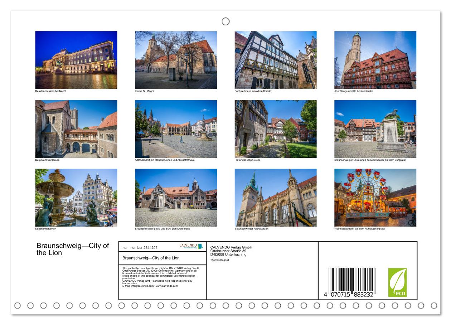Select the Fachwerkhaus am Altstadtmarkt photo

[x=276, y=60]
